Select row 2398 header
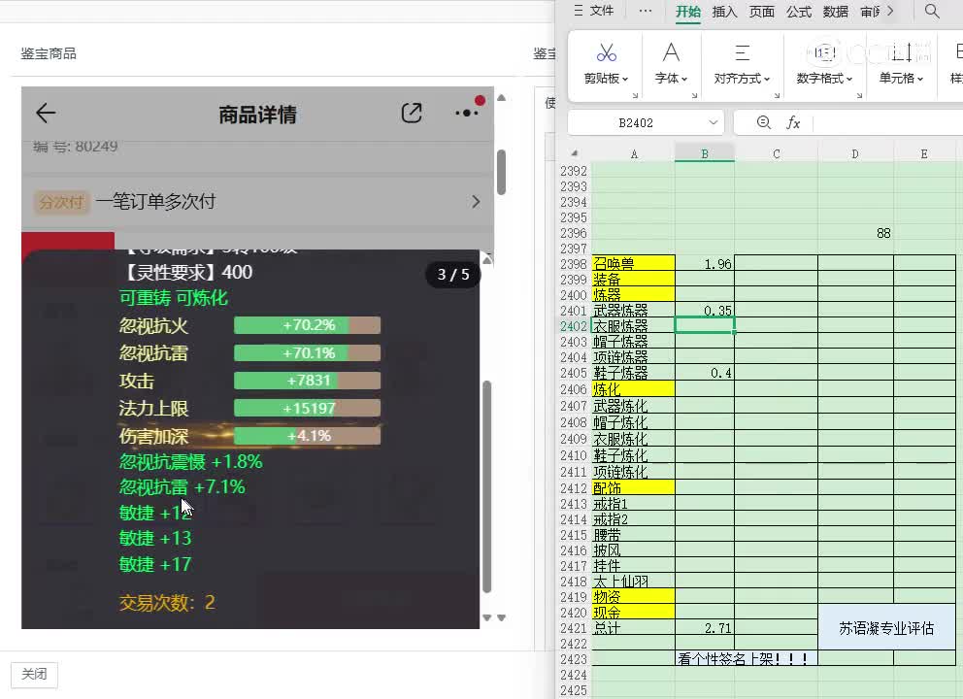The image size is (963, 699). coord(574,264)
